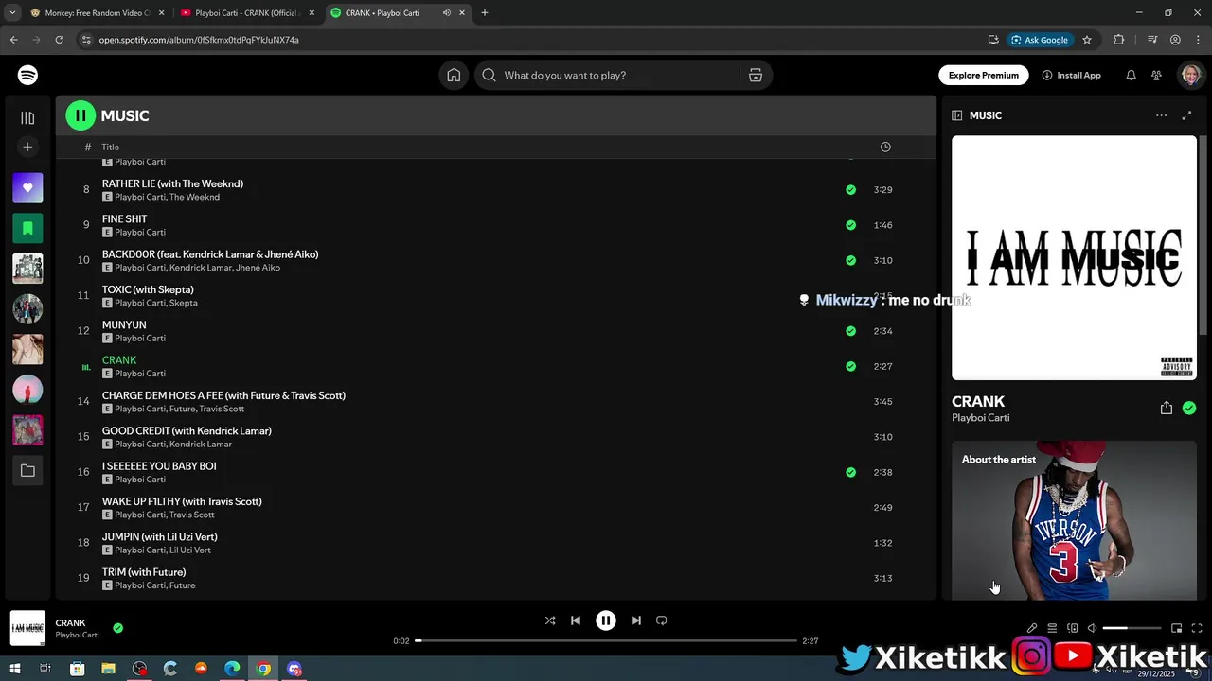Open artist link Jhené Aiko

258,268
